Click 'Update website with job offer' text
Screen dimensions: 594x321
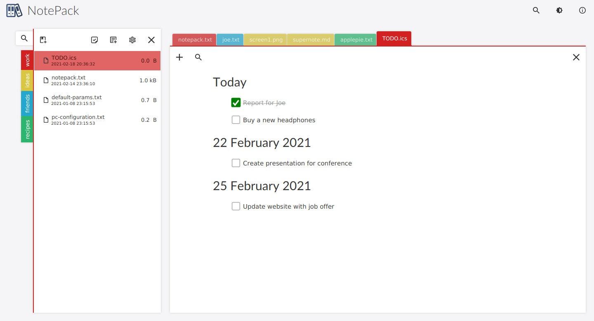point(289,207)
